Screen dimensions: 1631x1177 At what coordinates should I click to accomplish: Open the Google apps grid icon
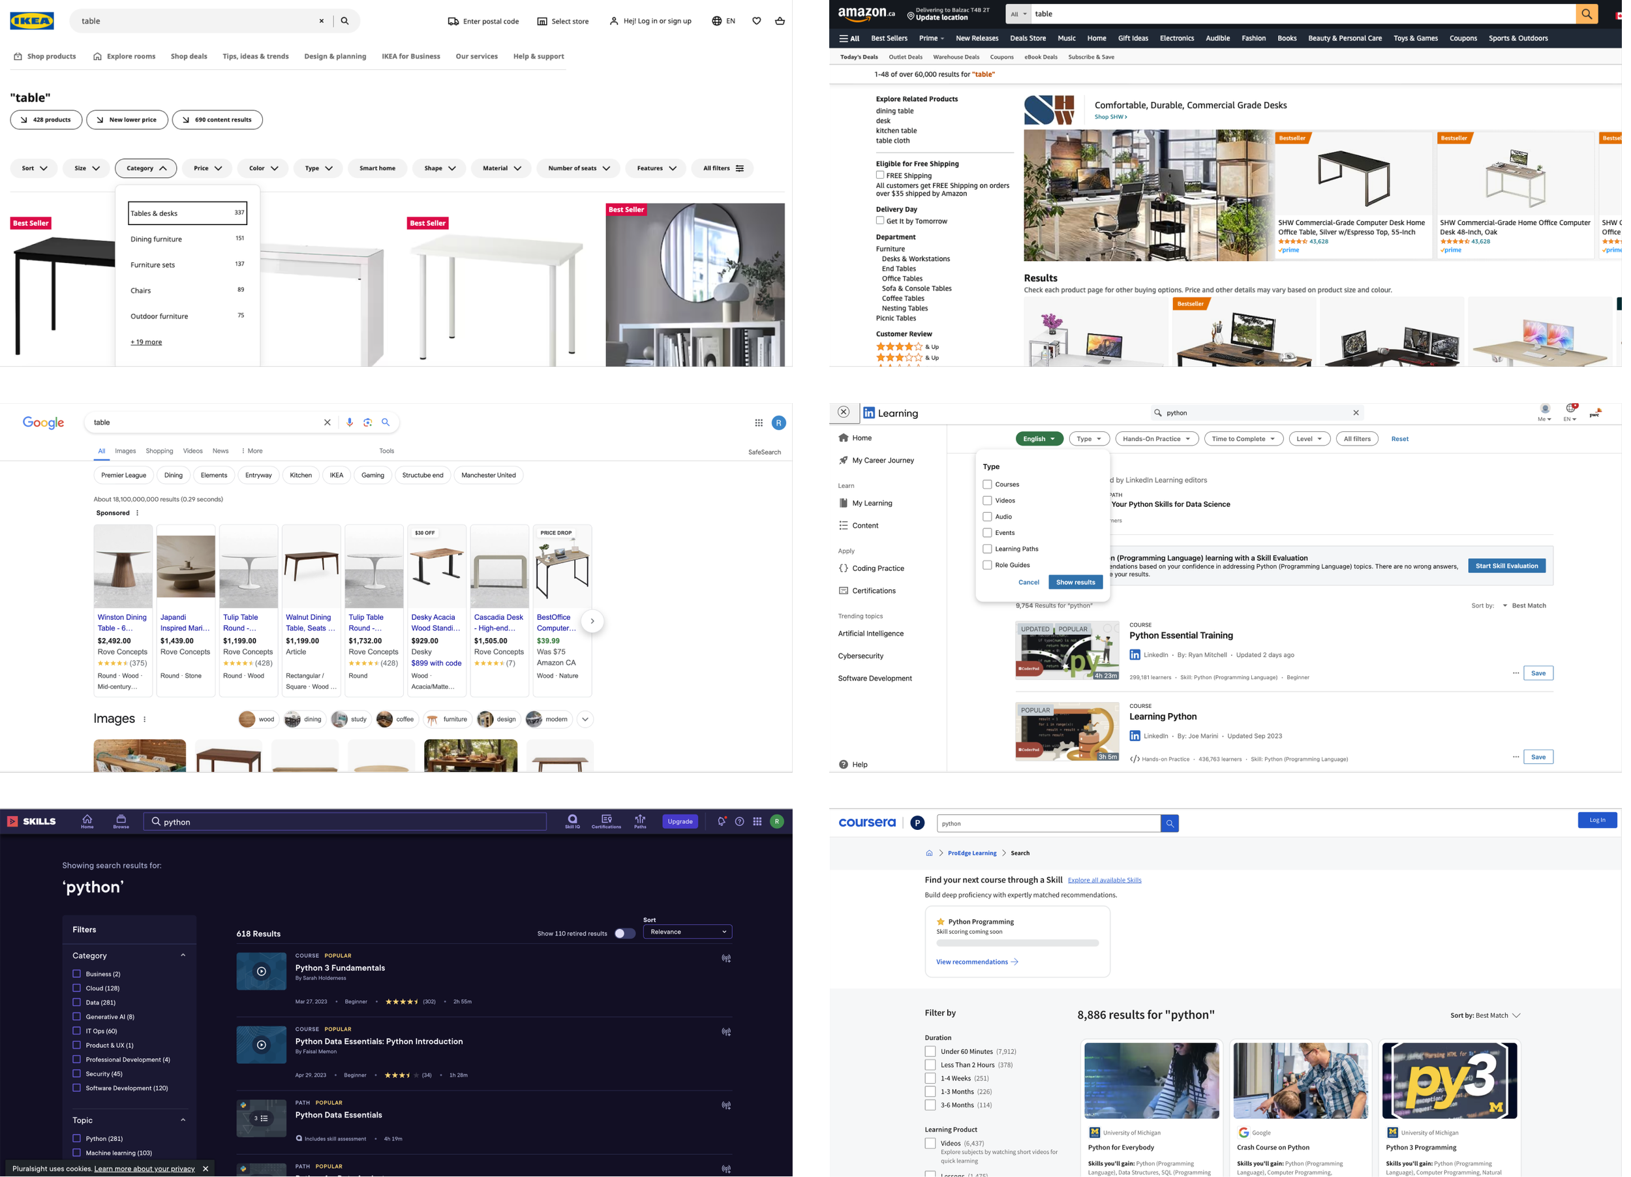point(759,423)
